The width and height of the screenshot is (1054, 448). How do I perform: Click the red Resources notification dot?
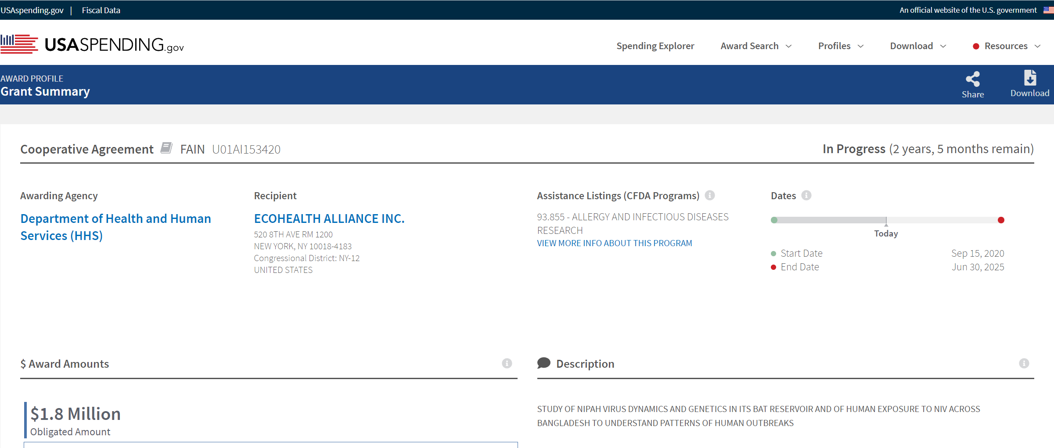(976, 47)
